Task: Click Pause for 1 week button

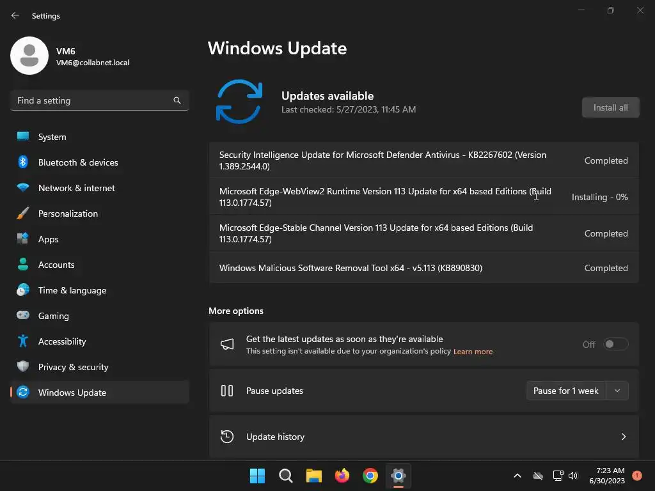Action: click(x=566, y=391)
